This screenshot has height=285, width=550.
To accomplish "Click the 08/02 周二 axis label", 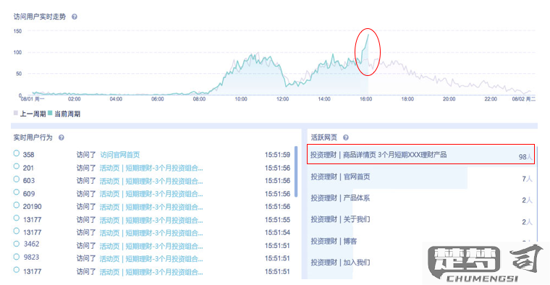I will click(x=524, y=99).
